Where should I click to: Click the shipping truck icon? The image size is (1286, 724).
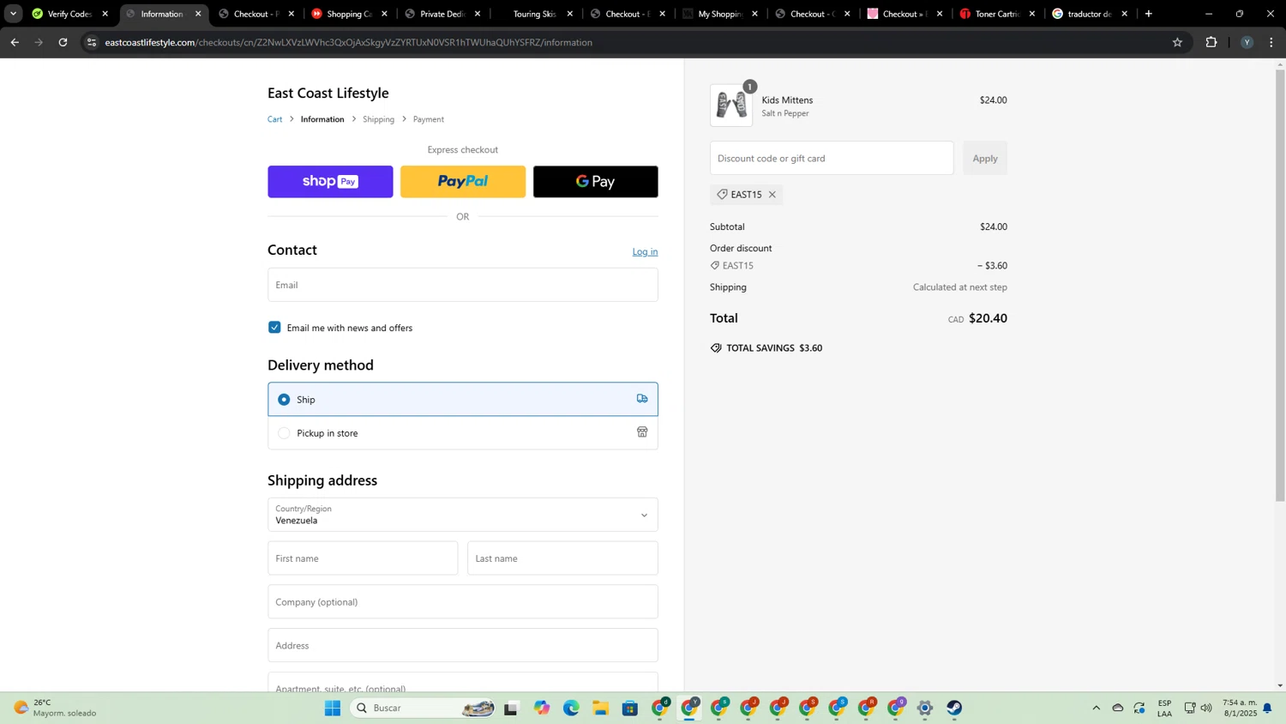(x=642, y=399)
